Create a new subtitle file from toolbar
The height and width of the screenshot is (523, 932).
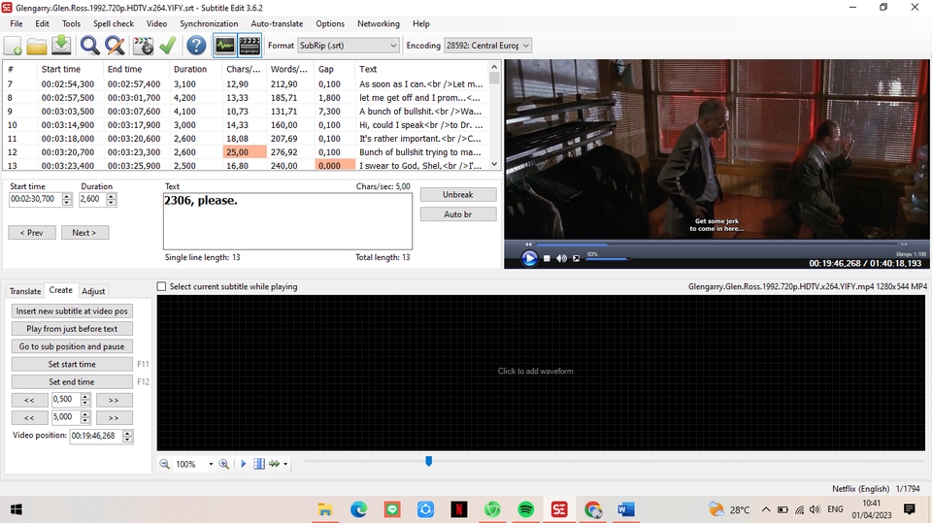(13, 46)
